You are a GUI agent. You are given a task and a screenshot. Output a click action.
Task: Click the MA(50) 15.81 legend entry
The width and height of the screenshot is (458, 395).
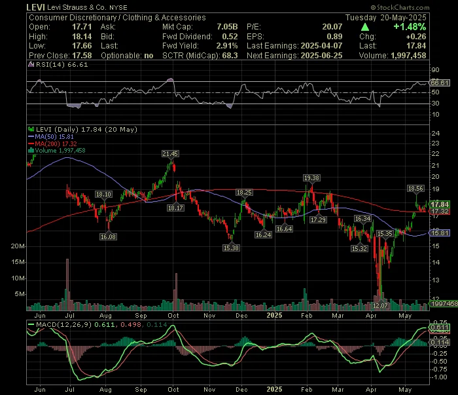pyautogui.click(x=54, y=136)
